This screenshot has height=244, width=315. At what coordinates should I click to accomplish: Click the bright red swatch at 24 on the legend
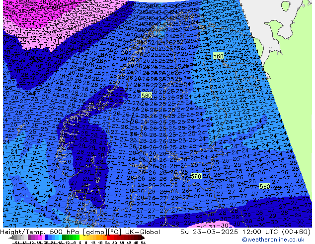(108, 238)
